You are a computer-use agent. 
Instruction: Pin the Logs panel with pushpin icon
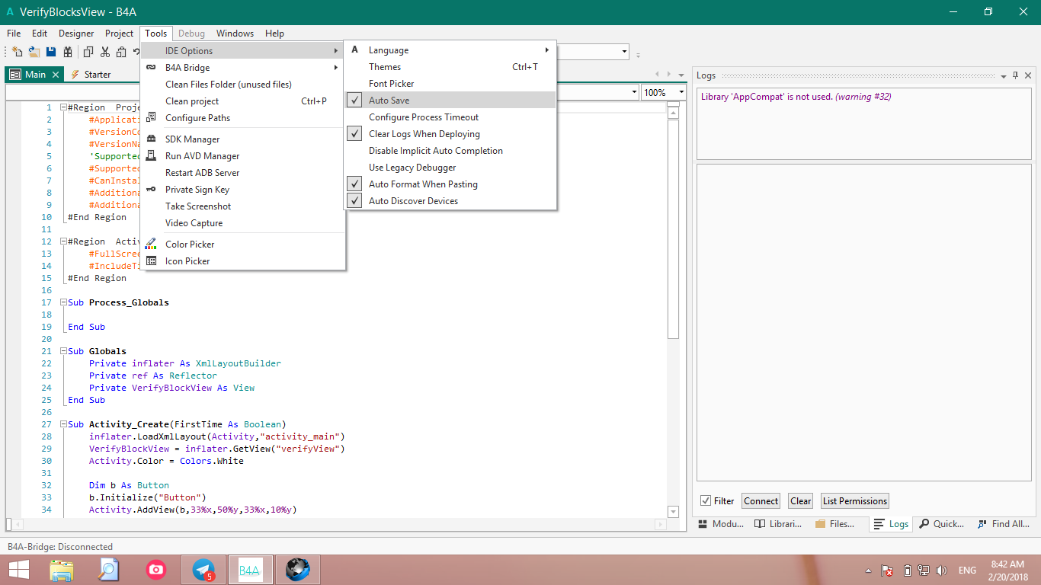click(1015, 75)
